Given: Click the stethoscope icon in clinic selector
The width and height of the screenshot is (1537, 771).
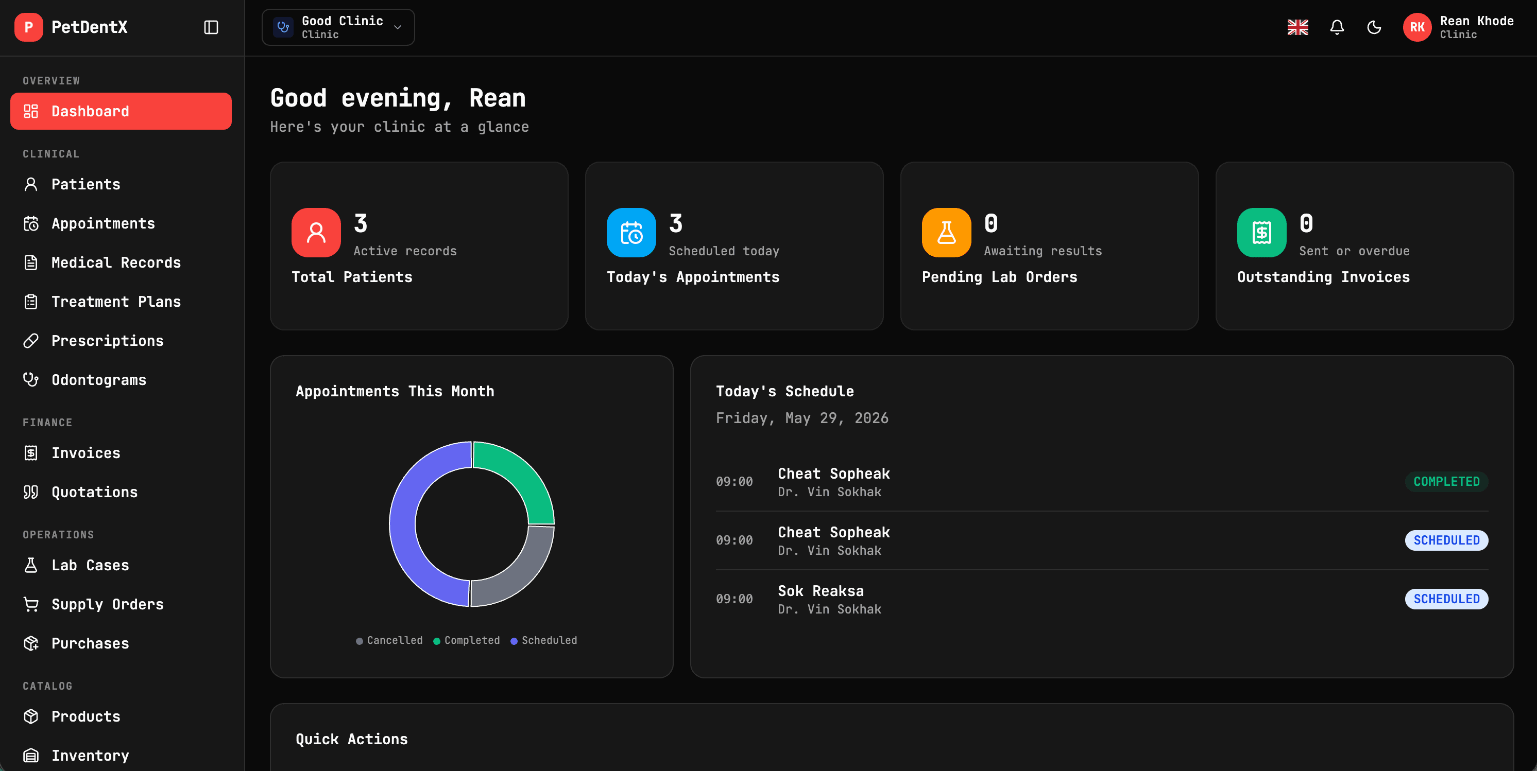Looking at the screenshot, I should click(283, 27).
